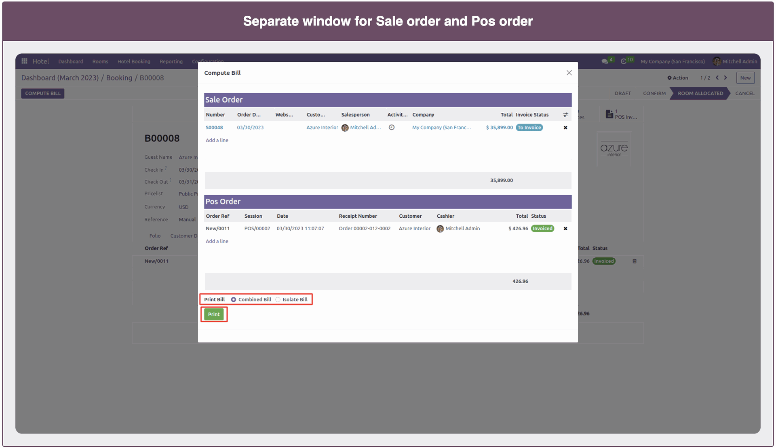This screenshot has height=448, width=776.
Task: Open column settings icon in Sale Order table
Action: click(565, 115)
